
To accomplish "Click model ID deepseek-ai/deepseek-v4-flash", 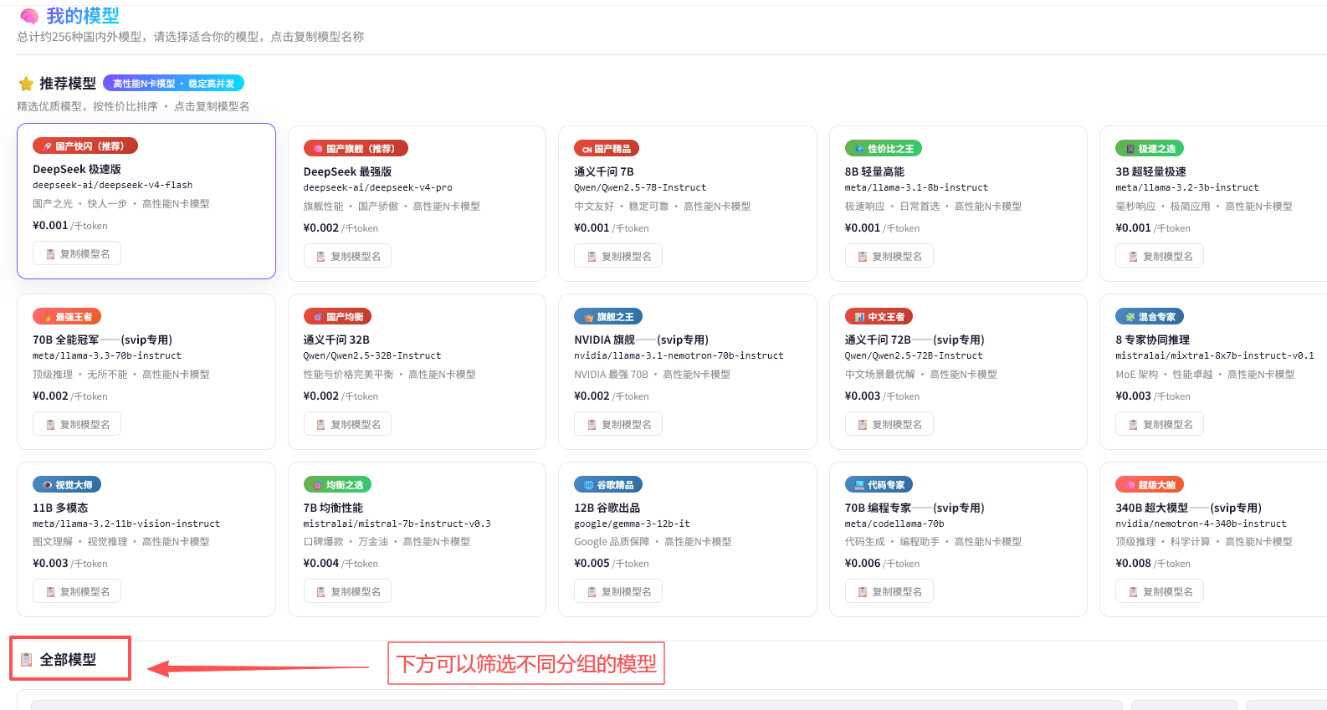I will [x=113, y=186].
